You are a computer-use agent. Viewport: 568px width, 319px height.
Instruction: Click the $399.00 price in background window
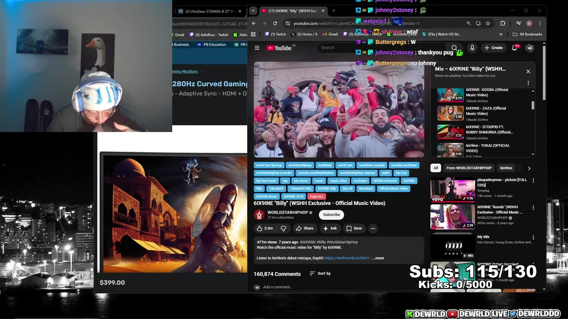(x=112, y=283)
